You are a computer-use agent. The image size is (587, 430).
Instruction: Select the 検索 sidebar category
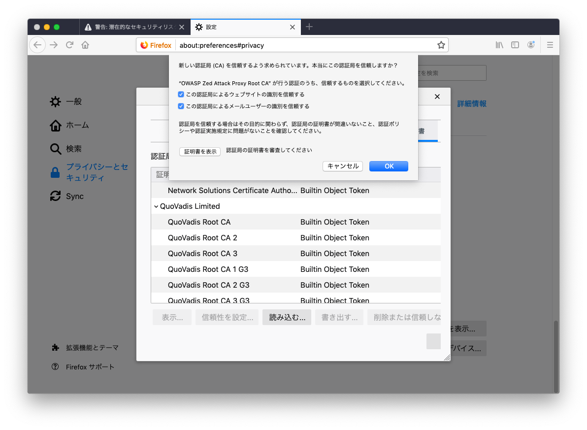[x=66, y=149]
